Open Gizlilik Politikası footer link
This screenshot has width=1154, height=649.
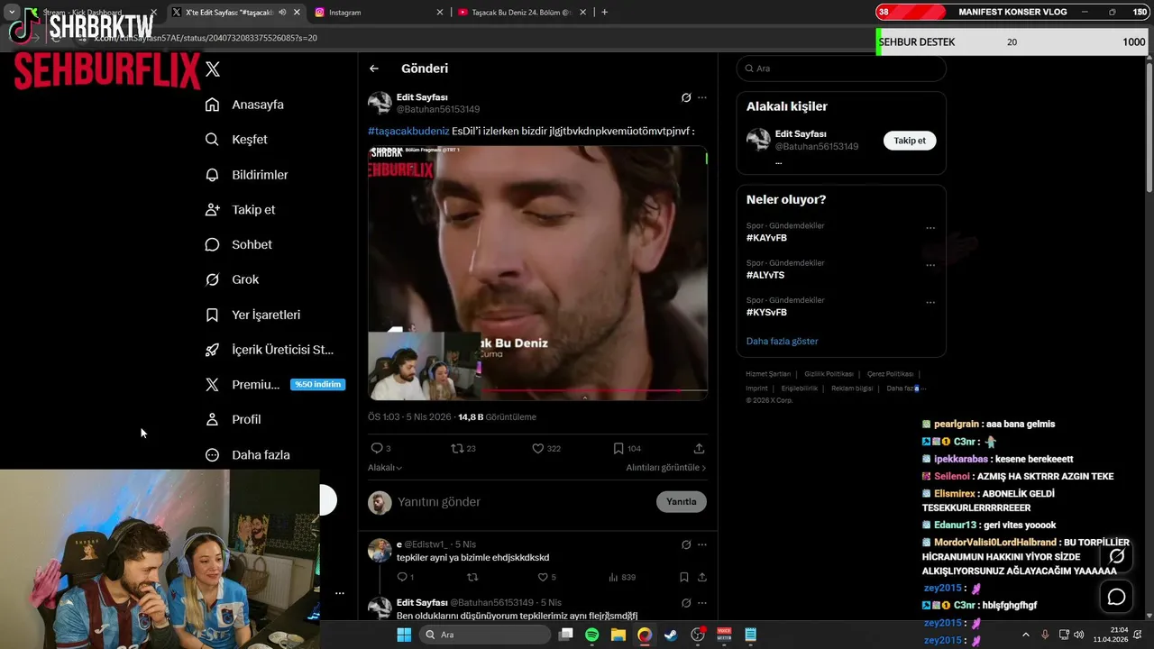coord(829,374)
